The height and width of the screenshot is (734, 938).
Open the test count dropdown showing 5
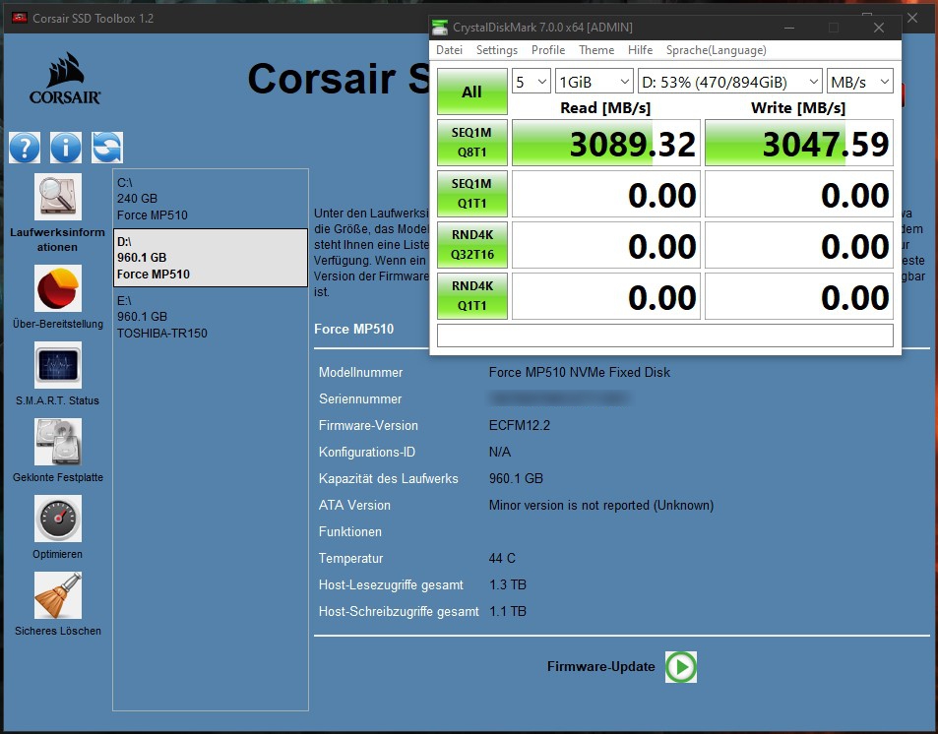(532, 82)
